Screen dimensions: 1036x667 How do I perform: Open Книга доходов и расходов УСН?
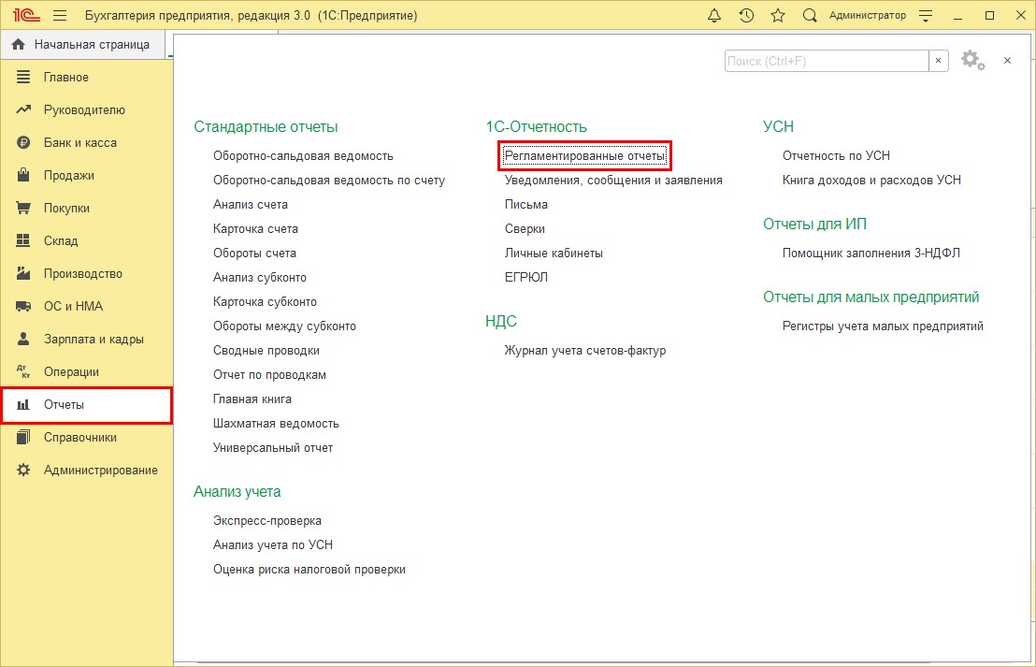pyautogui.click(x=871, y=180)
